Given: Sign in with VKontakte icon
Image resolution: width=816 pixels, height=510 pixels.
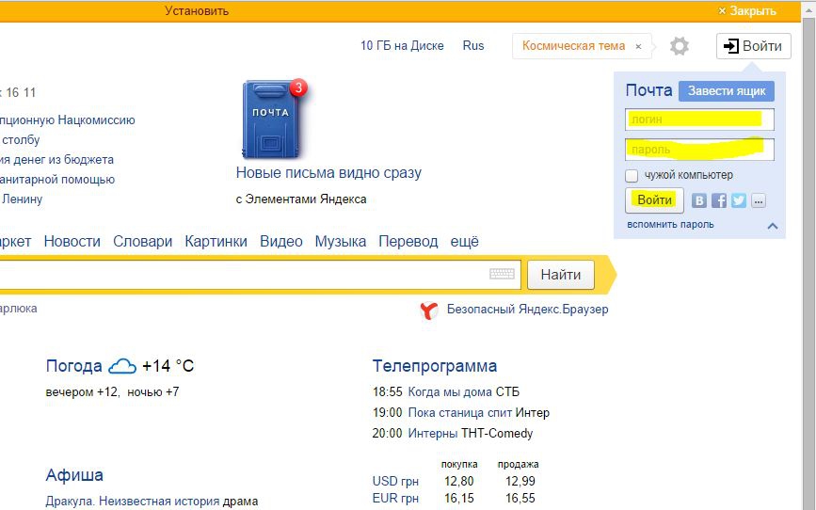Looking at the screenshot, I should click(x=699, y=200).
